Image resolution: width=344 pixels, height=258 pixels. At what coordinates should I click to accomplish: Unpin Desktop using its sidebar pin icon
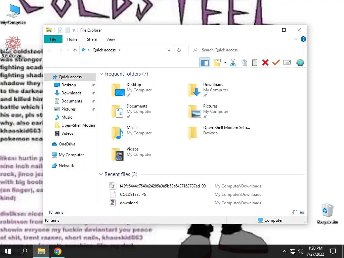pyautogui.click(x=93, y=85)
